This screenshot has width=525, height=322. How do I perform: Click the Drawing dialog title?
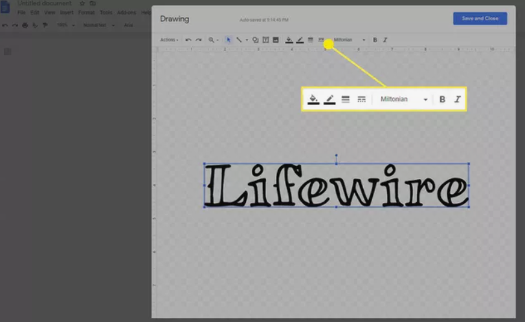point(174,19)
